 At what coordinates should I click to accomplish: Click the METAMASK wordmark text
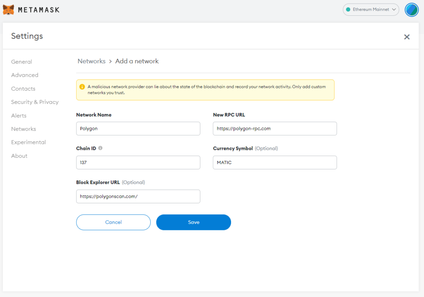(39, 10)
